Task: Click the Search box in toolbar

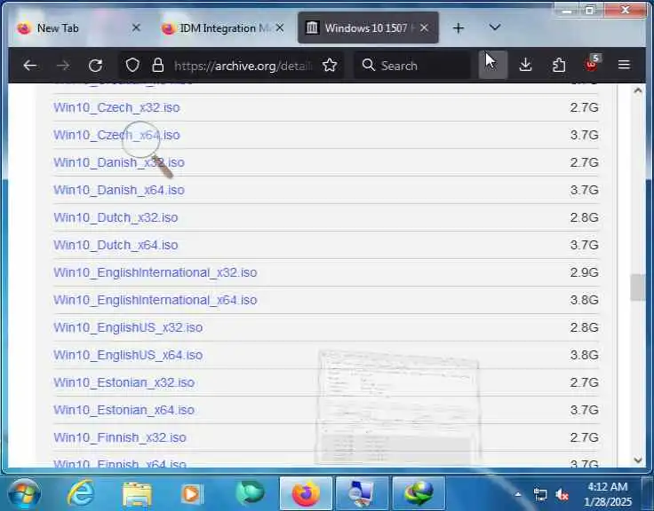Action: coord(413,66)
